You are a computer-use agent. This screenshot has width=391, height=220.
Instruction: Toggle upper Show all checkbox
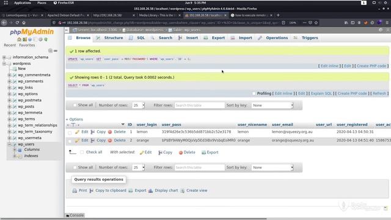[75, 105]
